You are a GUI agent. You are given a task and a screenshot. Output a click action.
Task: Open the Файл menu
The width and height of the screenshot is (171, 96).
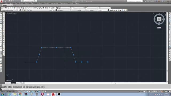6,3
